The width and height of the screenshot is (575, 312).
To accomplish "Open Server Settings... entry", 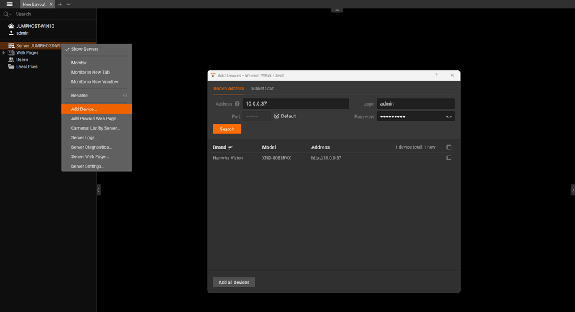I will point(97,166).
